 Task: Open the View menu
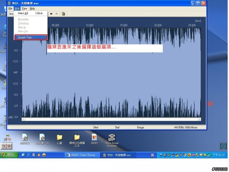click(x=24, y=8)
